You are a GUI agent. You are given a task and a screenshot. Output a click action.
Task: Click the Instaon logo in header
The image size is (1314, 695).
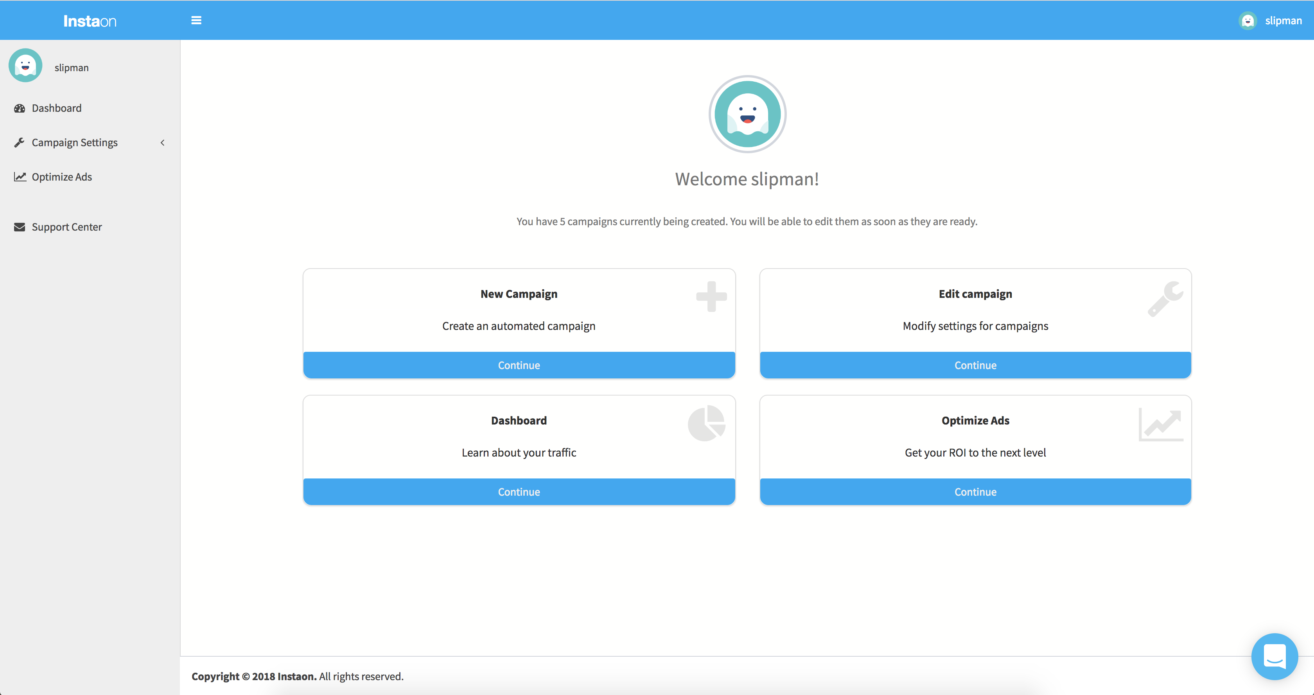[x=90, y=21]
